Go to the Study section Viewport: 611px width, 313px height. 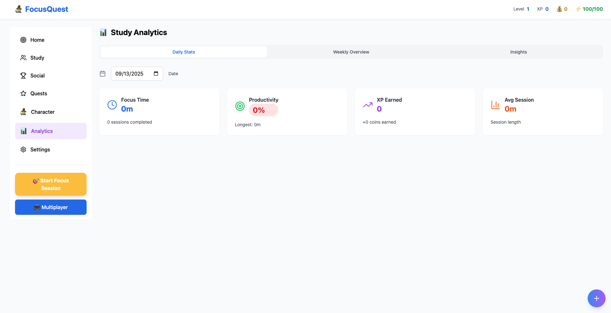[37, 58]
